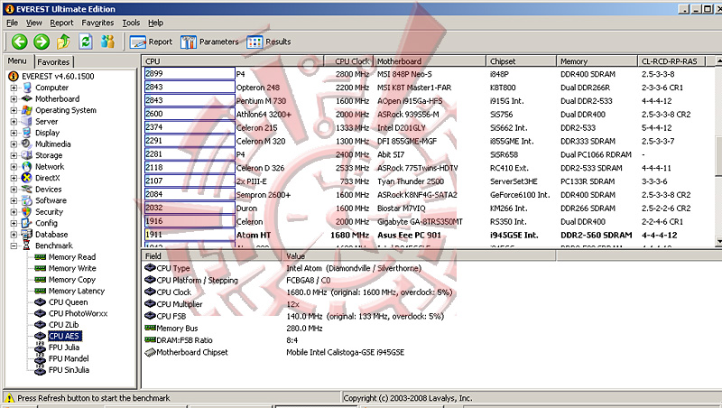722x408 pixels.
Task: Sort by the Chipset column header
Action: pos(522,61)
